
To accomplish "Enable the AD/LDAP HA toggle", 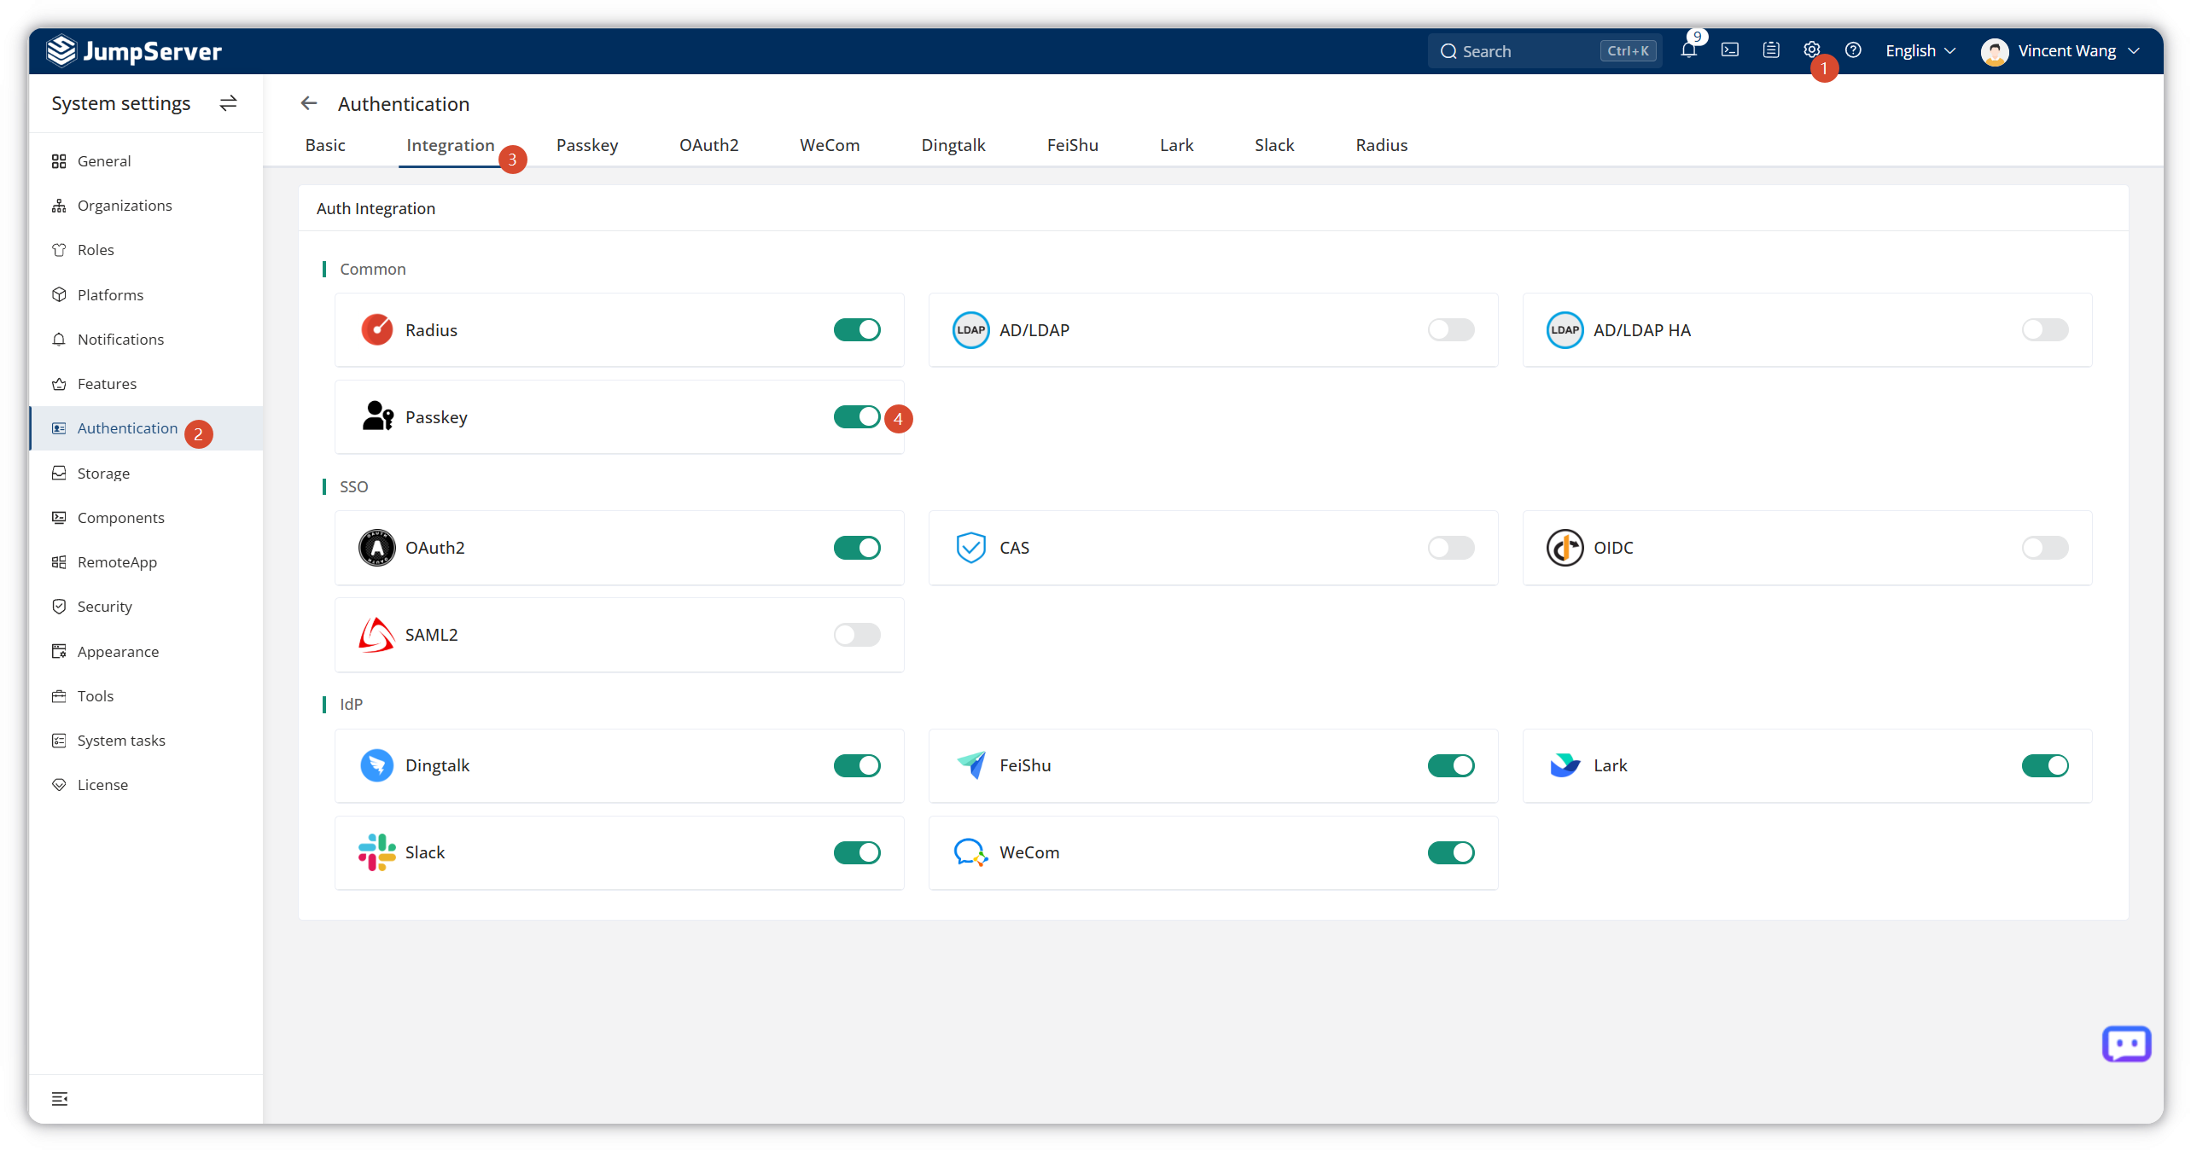I will [x=2045, y=330].
